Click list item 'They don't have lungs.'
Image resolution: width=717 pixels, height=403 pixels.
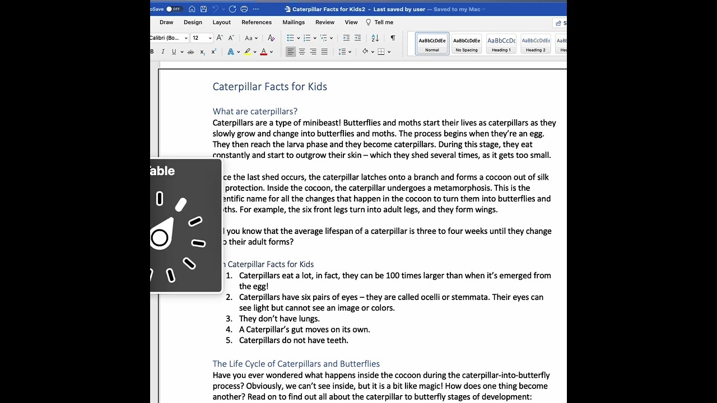pos(279,318)
